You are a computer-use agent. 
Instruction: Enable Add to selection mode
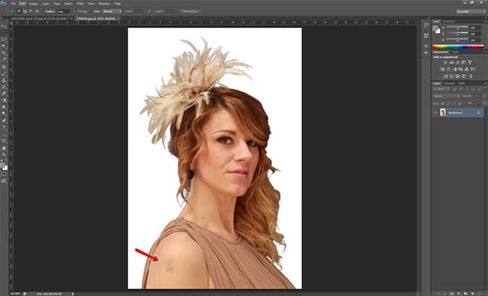[25, 11]
